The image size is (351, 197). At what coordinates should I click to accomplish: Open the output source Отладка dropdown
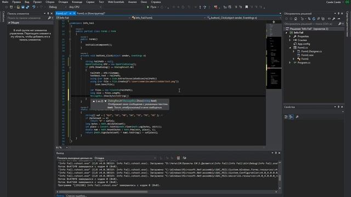125,158
